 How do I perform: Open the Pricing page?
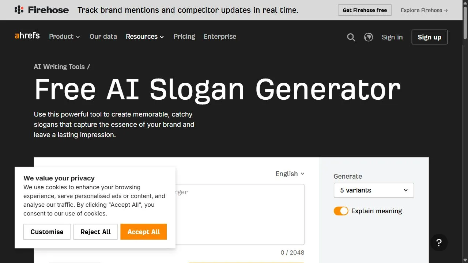click(x=184, y=37)
